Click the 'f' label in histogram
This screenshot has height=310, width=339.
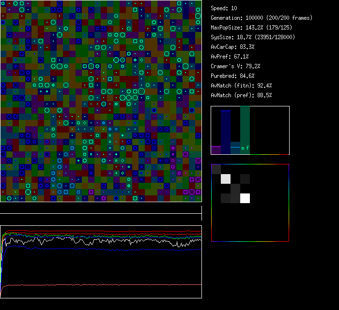click(x=247, y=148)
